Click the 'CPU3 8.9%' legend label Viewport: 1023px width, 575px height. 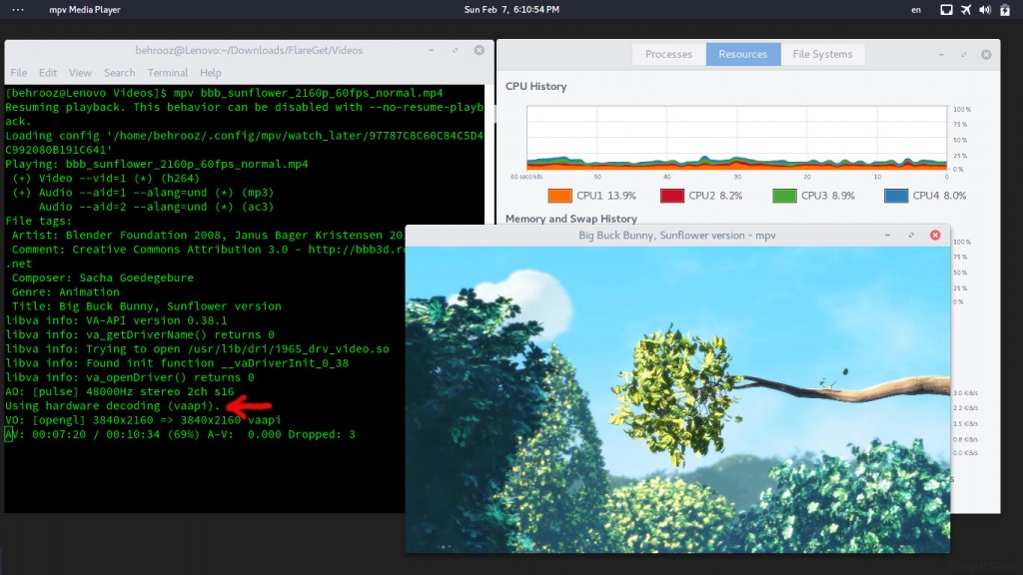click(x=828, y=196)
